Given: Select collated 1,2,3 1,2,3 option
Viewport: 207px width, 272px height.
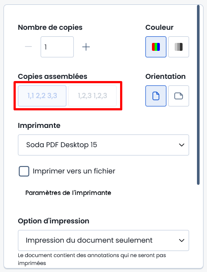Looking at the screenshot, I should click(93, 96).
